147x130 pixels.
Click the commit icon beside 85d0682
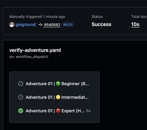[x=40, y=25]
